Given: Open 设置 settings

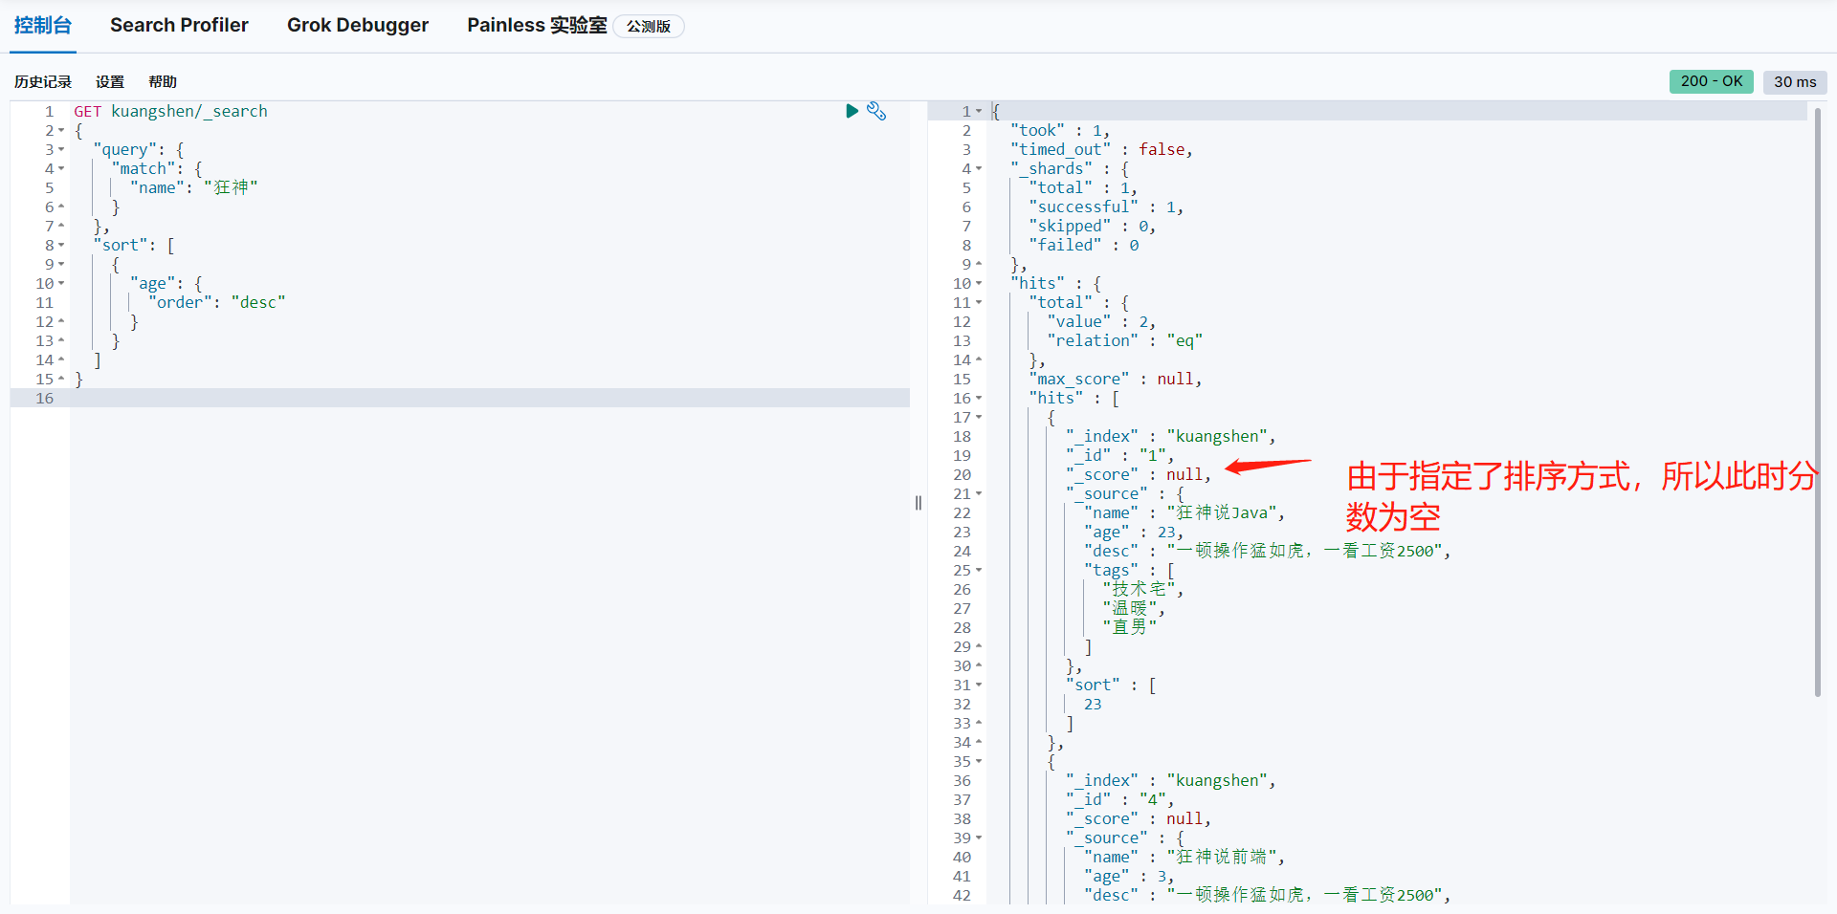Looking at the screenshot, I should [110, 82].
